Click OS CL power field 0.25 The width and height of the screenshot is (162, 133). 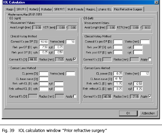118,73
